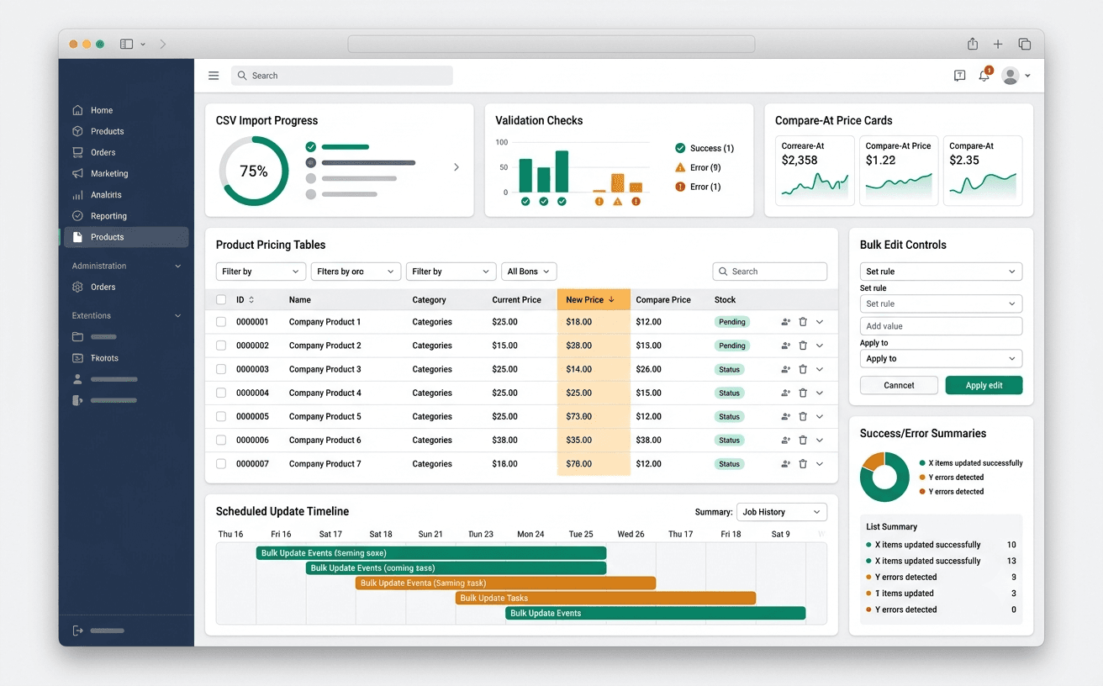Open the notifications bell icon
1103x686 pixels.
(984, 76)
